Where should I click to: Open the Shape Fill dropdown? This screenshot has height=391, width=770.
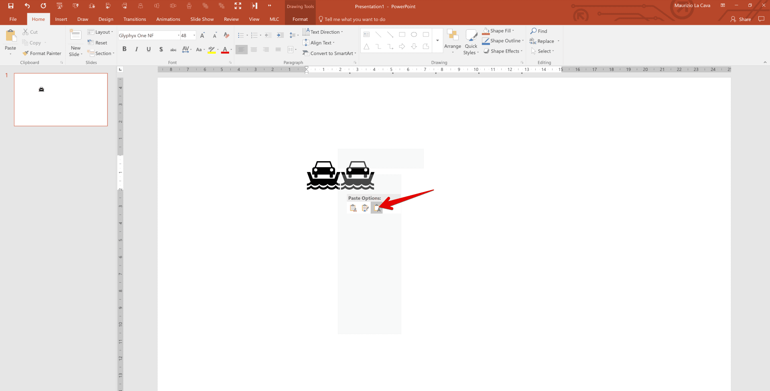click(x=499, y=30)
